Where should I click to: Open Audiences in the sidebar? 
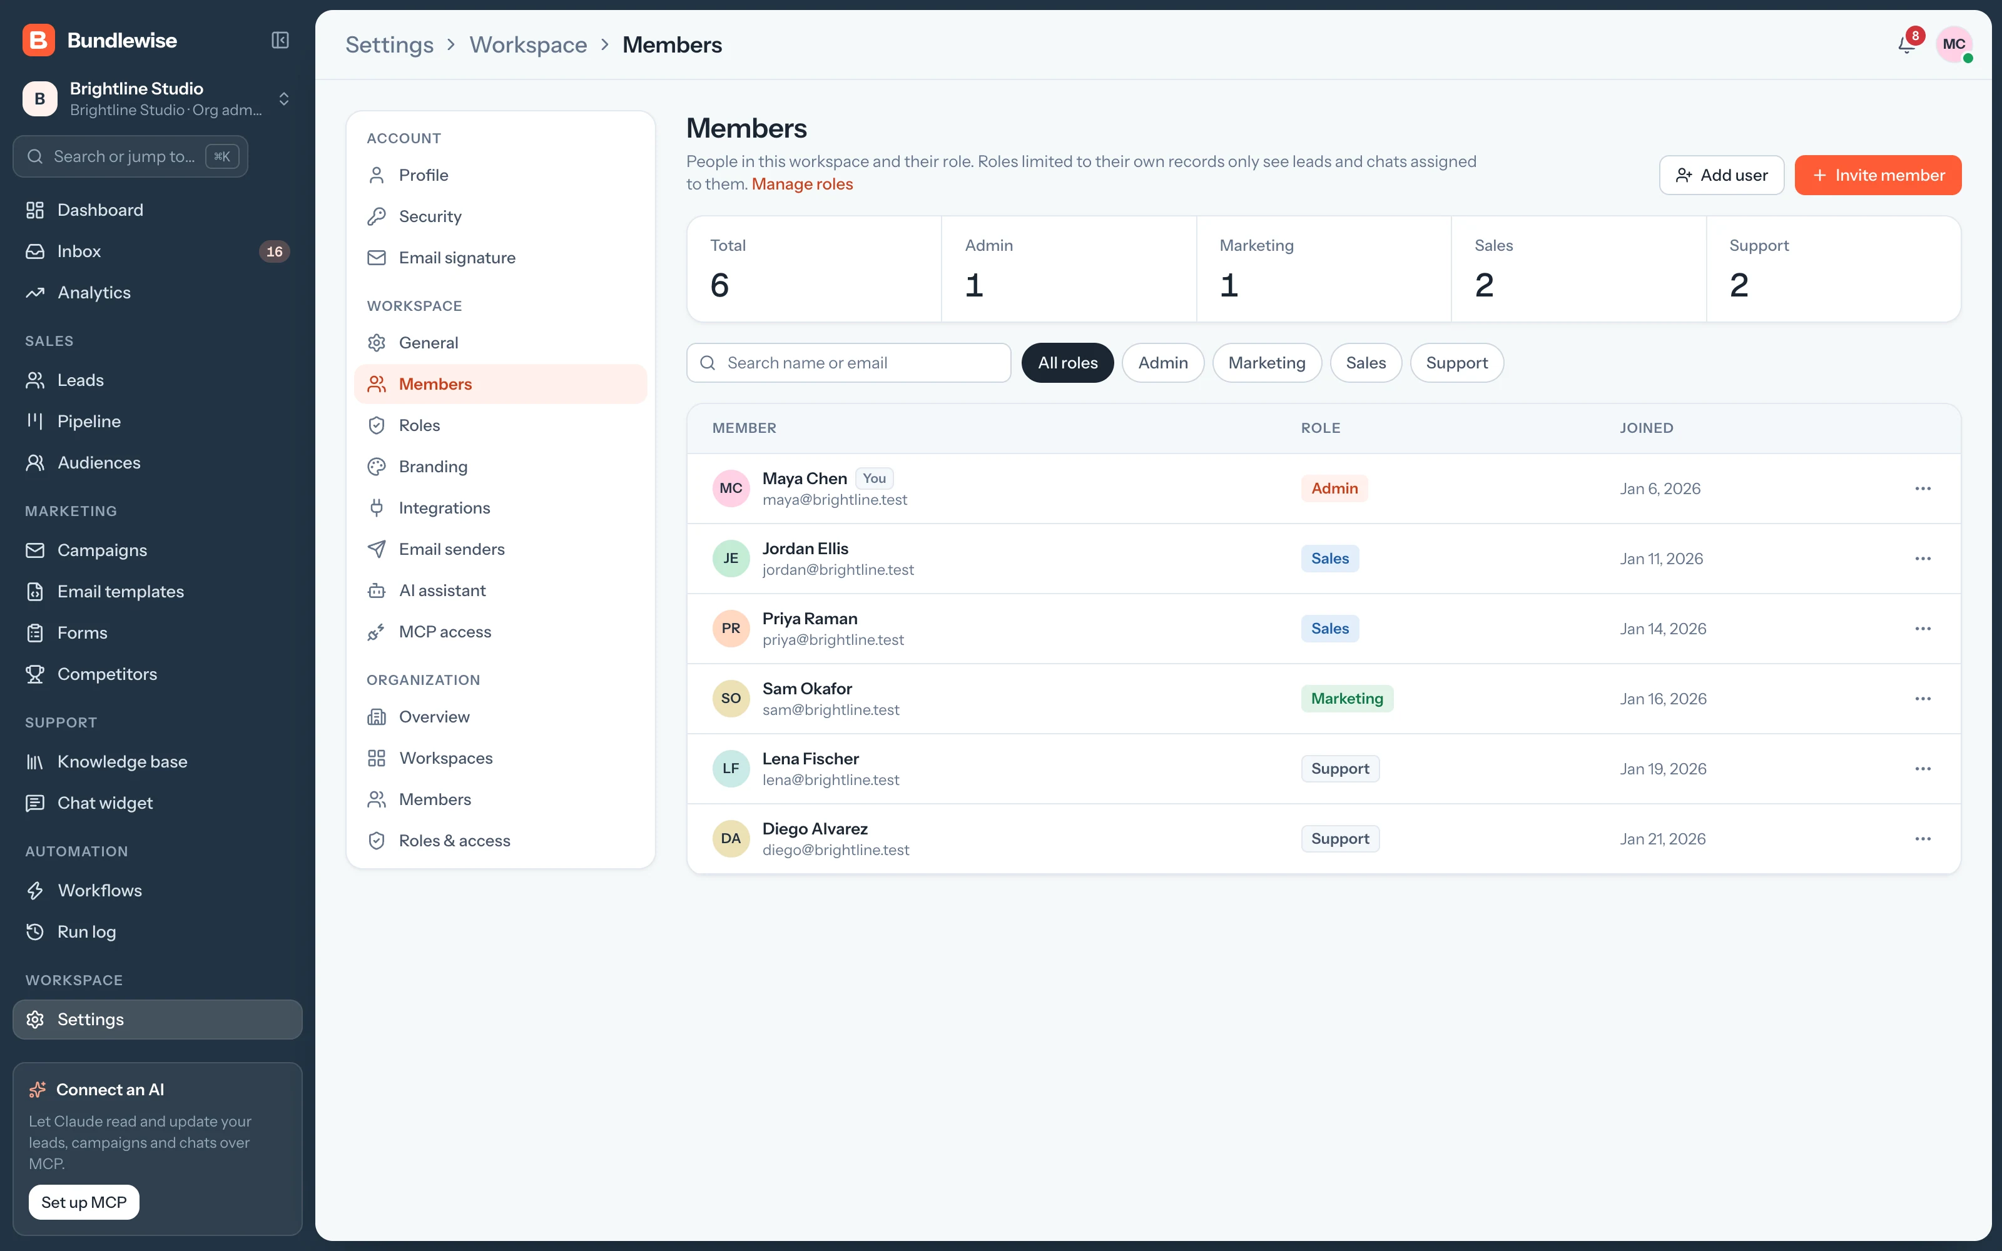tap(157, 462)
